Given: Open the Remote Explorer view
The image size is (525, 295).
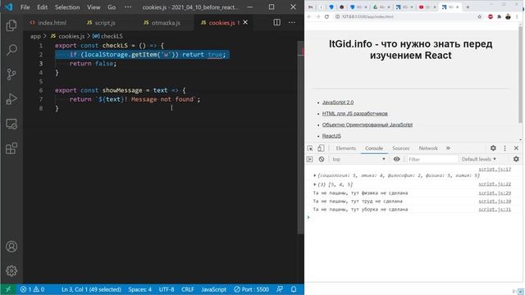Looking at the screenshot, I should (x=11, y=124).
